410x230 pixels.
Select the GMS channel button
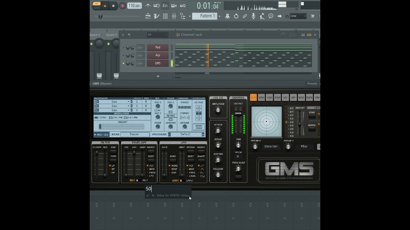158,63
